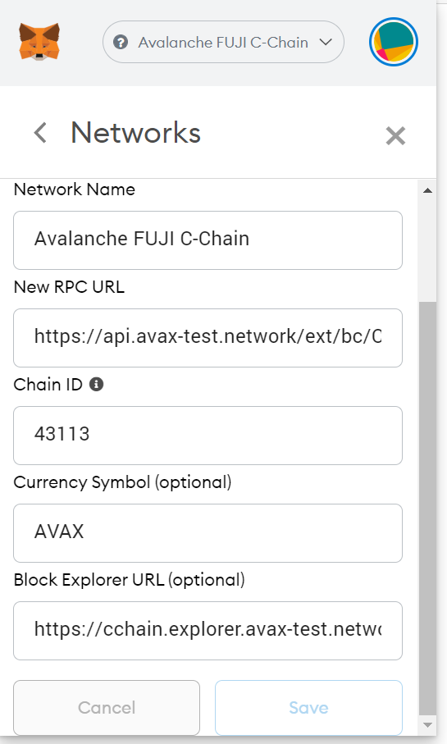The width and height of the screenshot is (447, 744).
Task: Save the network settings
Action: point(308,708)
